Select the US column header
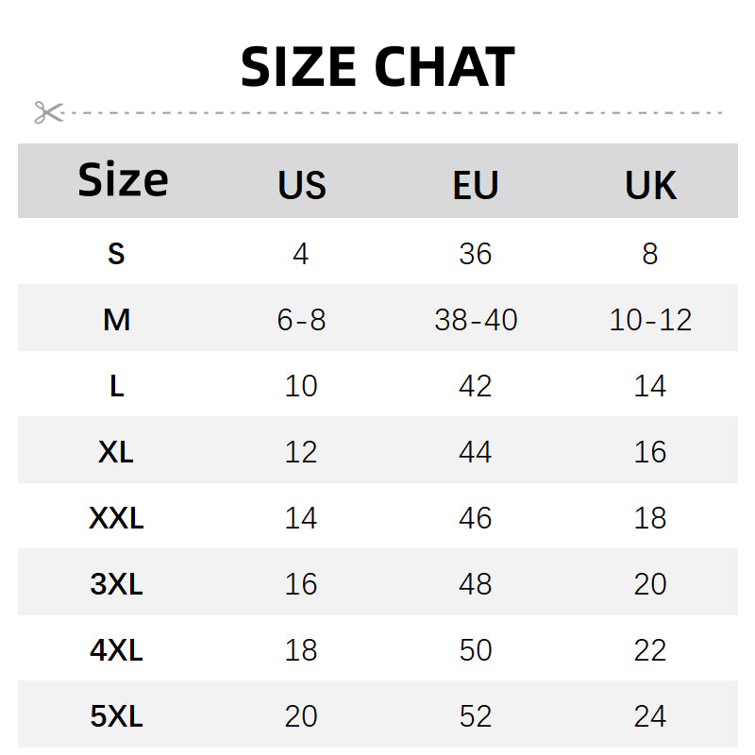The width and height of the screenshot is (755, 755). click(302, 186)
